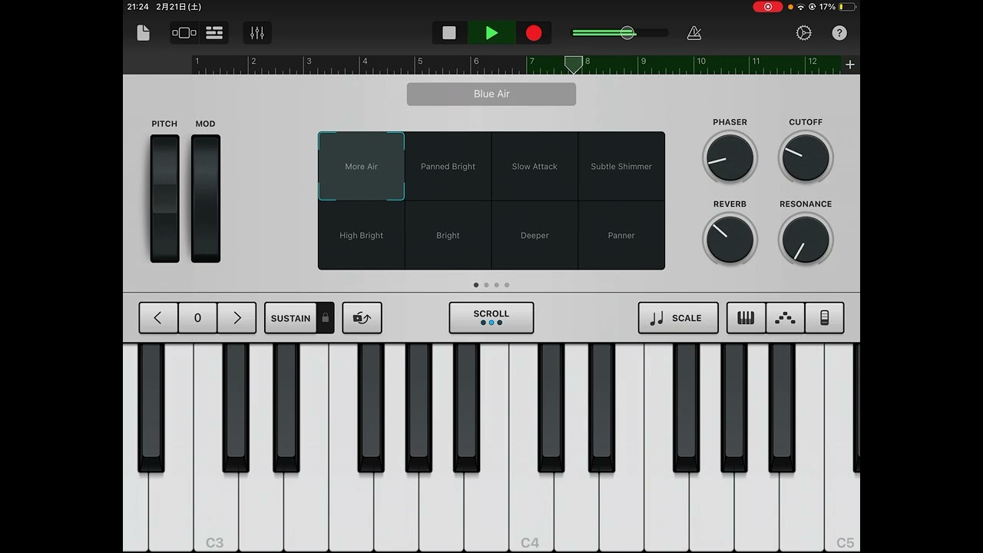The width and height of the screenshot is (983, 553).
Task: Select the piano keyboard layout icon
Action: coord(746,318)
